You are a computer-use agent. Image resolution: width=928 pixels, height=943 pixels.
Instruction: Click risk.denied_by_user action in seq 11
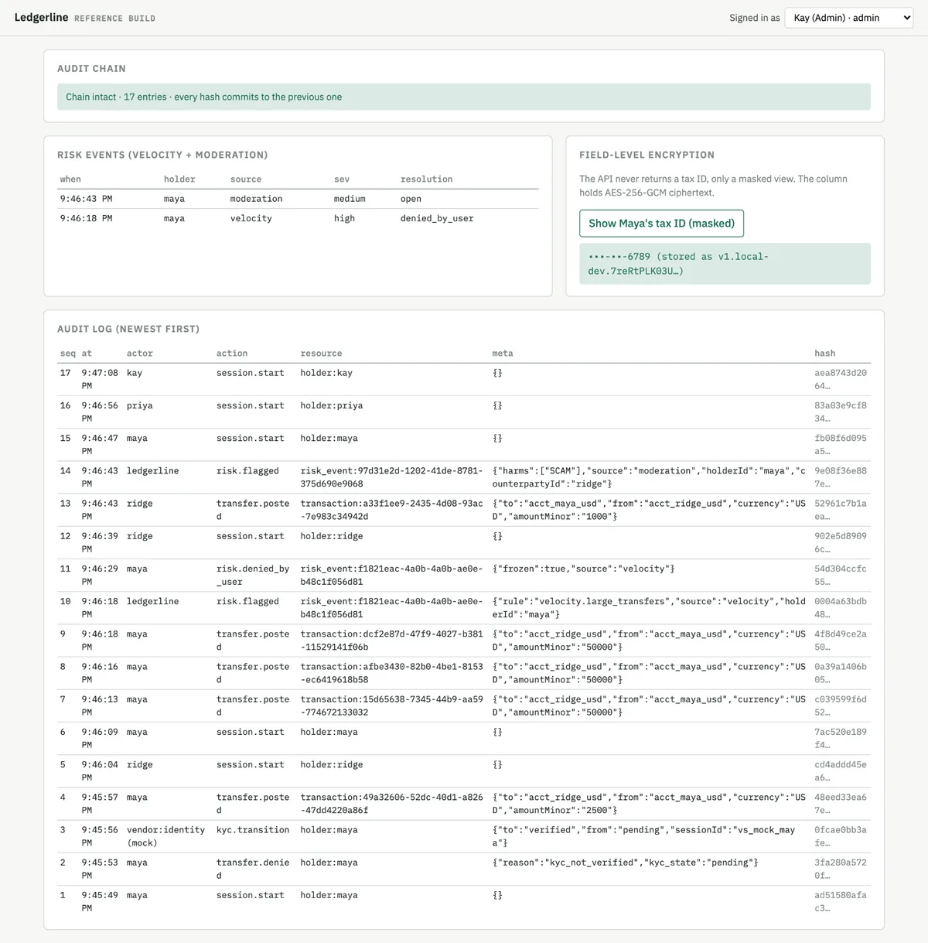tap(253, 575)
